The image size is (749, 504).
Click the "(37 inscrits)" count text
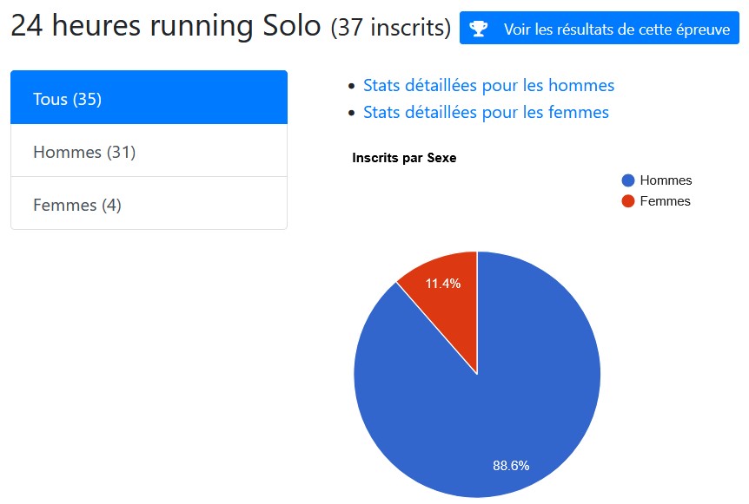tap(390, 29)
